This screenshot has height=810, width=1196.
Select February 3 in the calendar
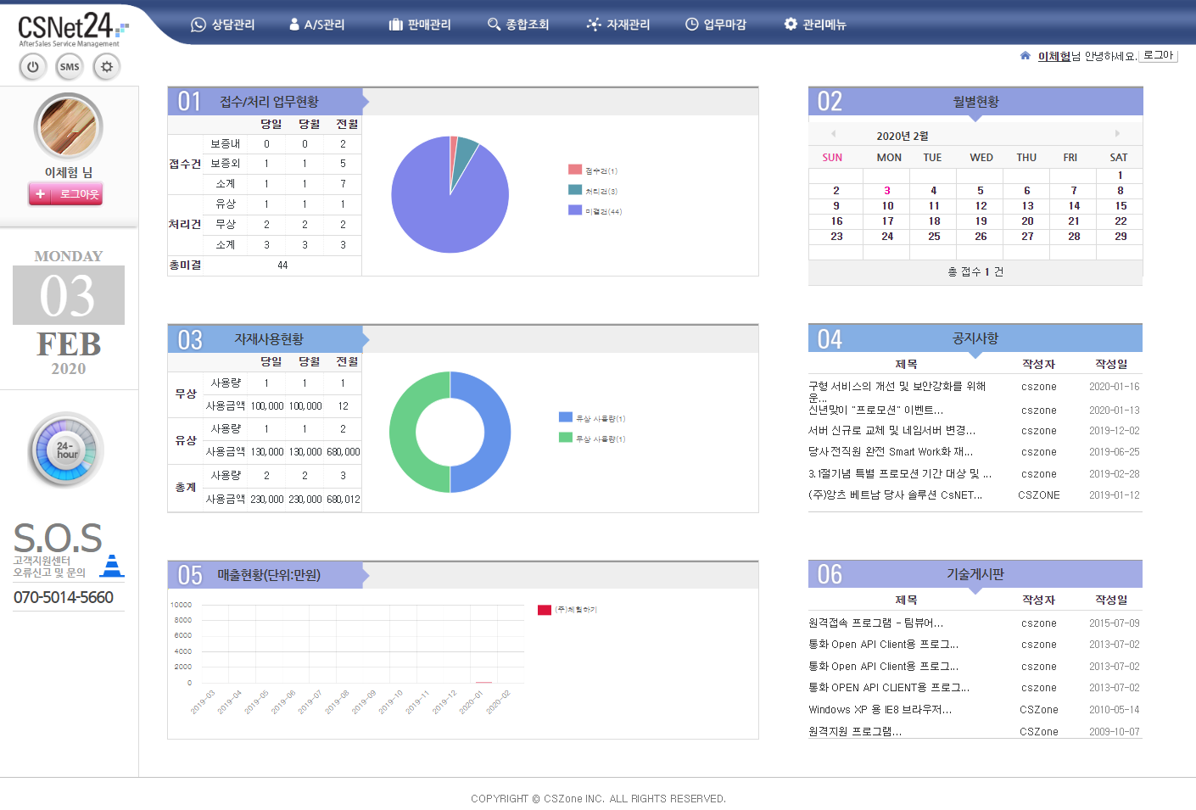point(887,191)
